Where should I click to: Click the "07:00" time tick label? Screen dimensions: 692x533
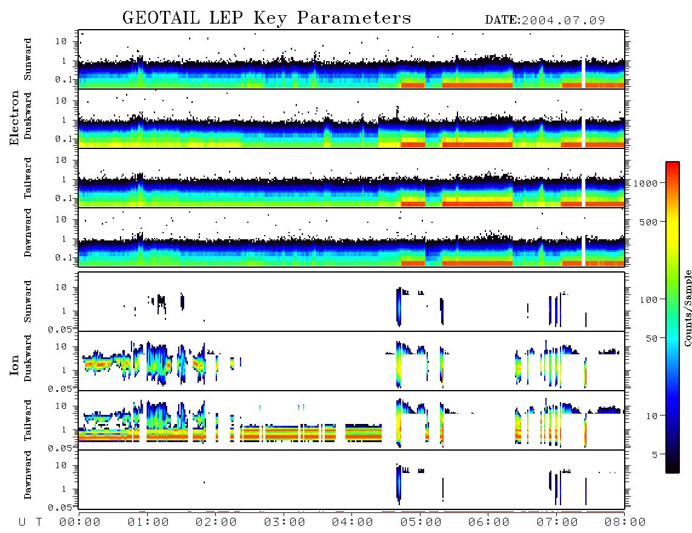557,523
